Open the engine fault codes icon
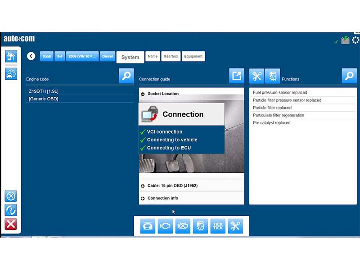Viewport: 360px width, 270px height. (165, 226)
